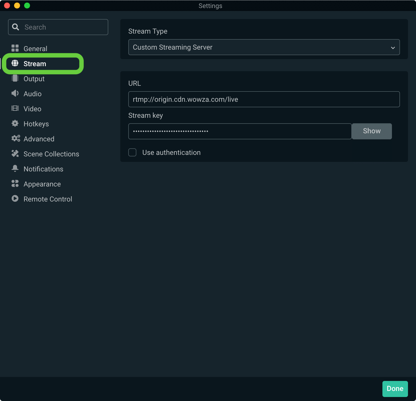This screenshot has width=416, height=401.
Task: Click the magnifier icon in search box
Action: (16, 27)
